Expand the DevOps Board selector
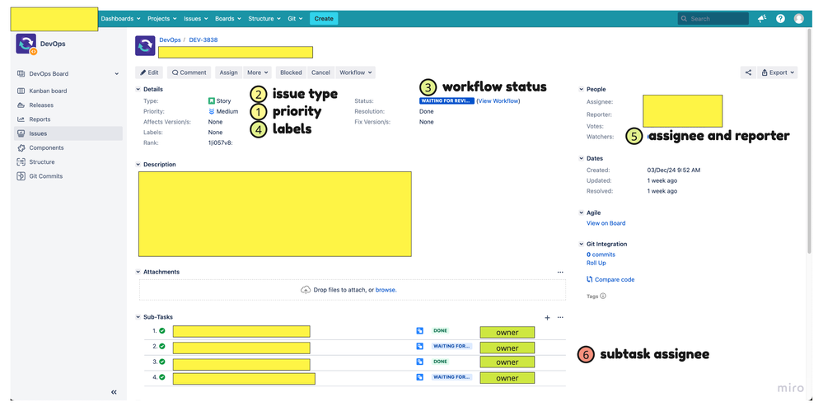Viewport: 823px width, 411px height. point(116,74)
